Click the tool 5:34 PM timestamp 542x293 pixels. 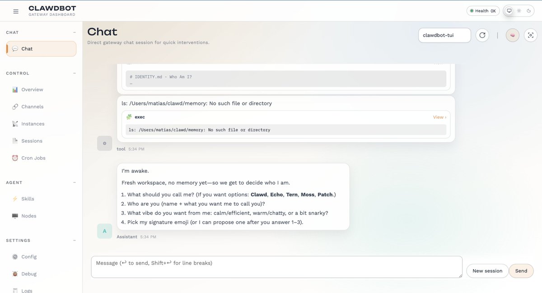click(137, 149)
